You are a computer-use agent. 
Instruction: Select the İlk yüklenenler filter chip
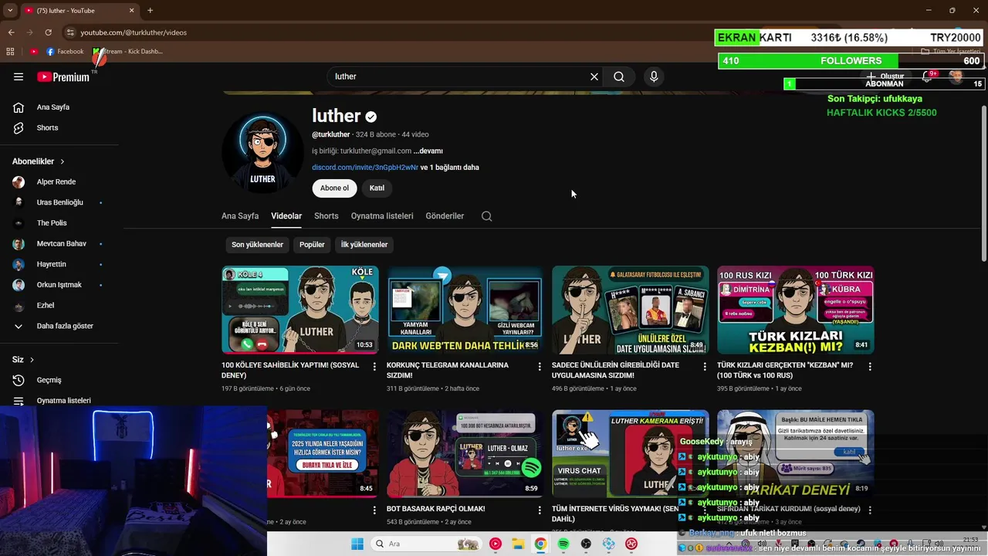pyautogui.click(x=364, y=245)
